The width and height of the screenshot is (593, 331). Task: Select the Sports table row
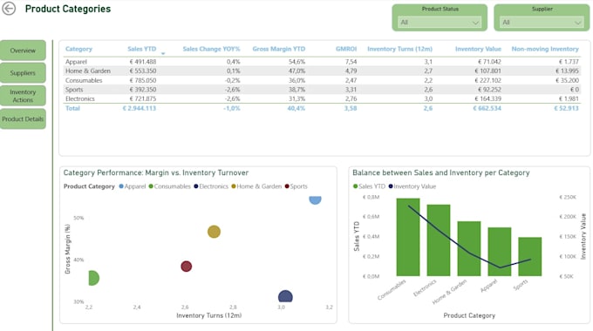(x=322, y=90)
